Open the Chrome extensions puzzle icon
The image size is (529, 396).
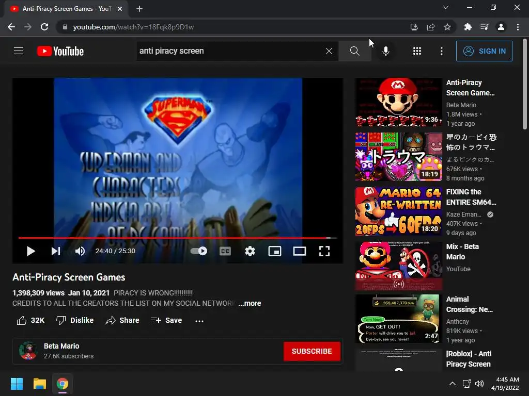coord(468,27)
